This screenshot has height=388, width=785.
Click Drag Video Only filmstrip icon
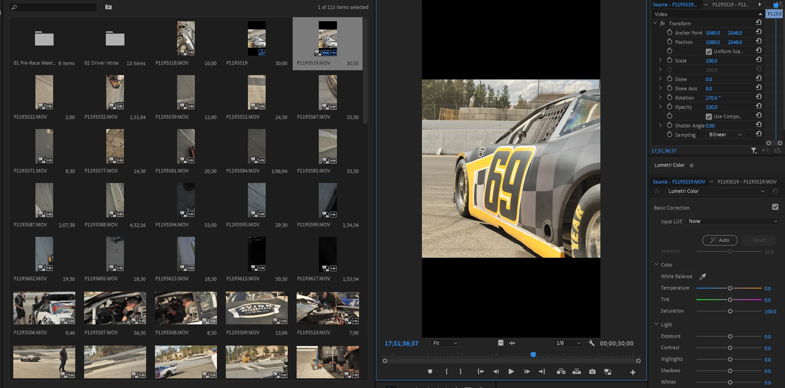pyautogui.click(x=501, y=343)
